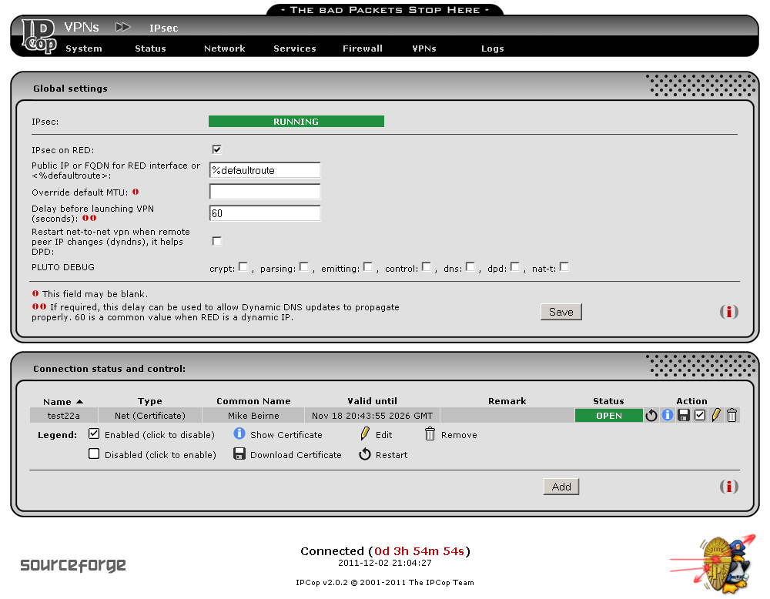Click help icon in Global settings
Screen dimensions: 770x599
click(x=729, y=312)
